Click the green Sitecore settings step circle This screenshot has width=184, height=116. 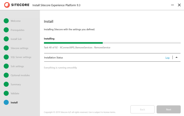pos(6,48)
